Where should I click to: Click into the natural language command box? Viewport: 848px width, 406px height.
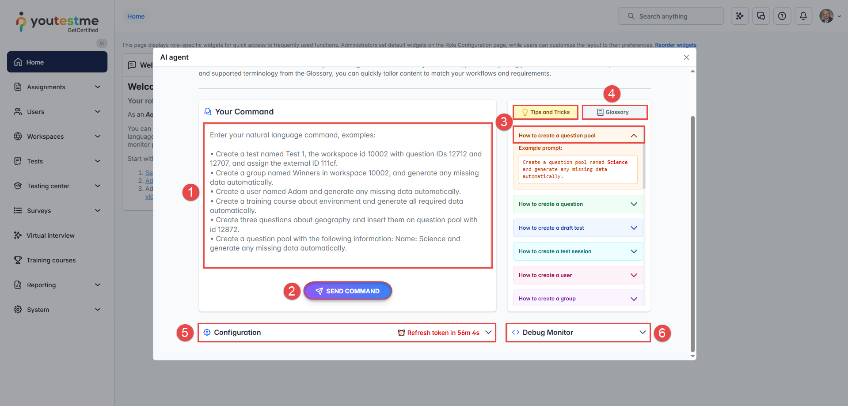(348, 195)
